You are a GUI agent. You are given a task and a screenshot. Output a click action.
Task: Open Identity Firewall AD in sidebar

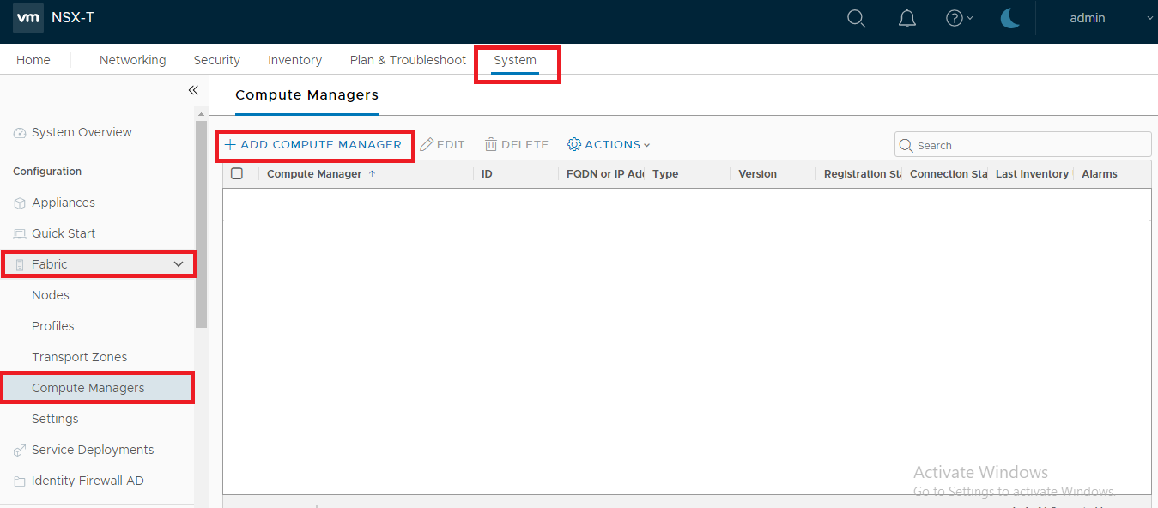pos(88,481)
